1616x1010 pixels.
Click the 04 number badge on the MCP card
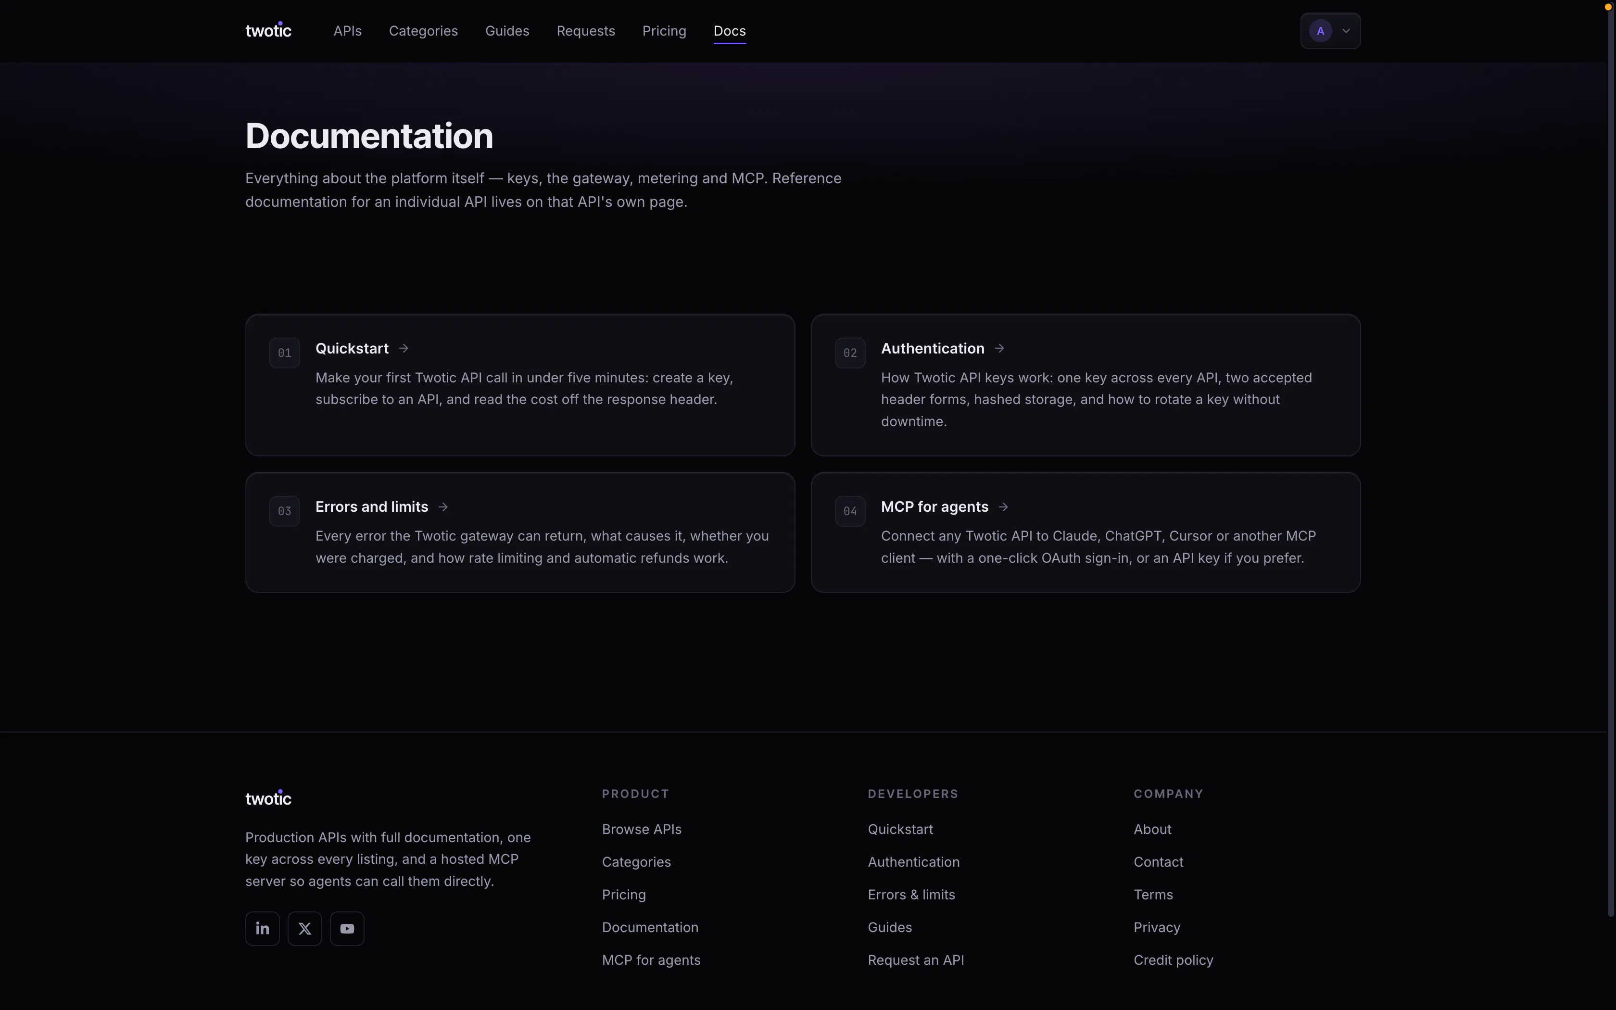coord(850,511)
